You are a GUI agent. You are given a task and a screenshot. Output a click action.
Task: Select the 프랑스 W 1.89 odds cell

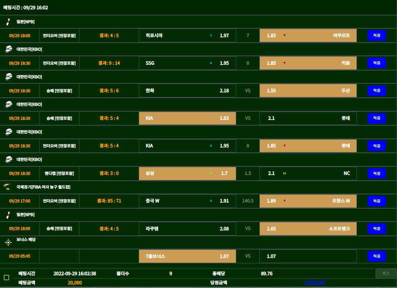(x=308, y=201)
